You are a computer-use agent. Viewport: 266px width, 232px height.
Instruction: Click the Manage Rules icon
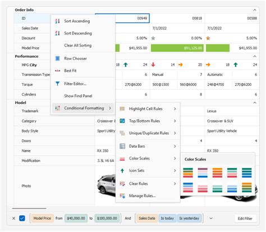(122, 196)
